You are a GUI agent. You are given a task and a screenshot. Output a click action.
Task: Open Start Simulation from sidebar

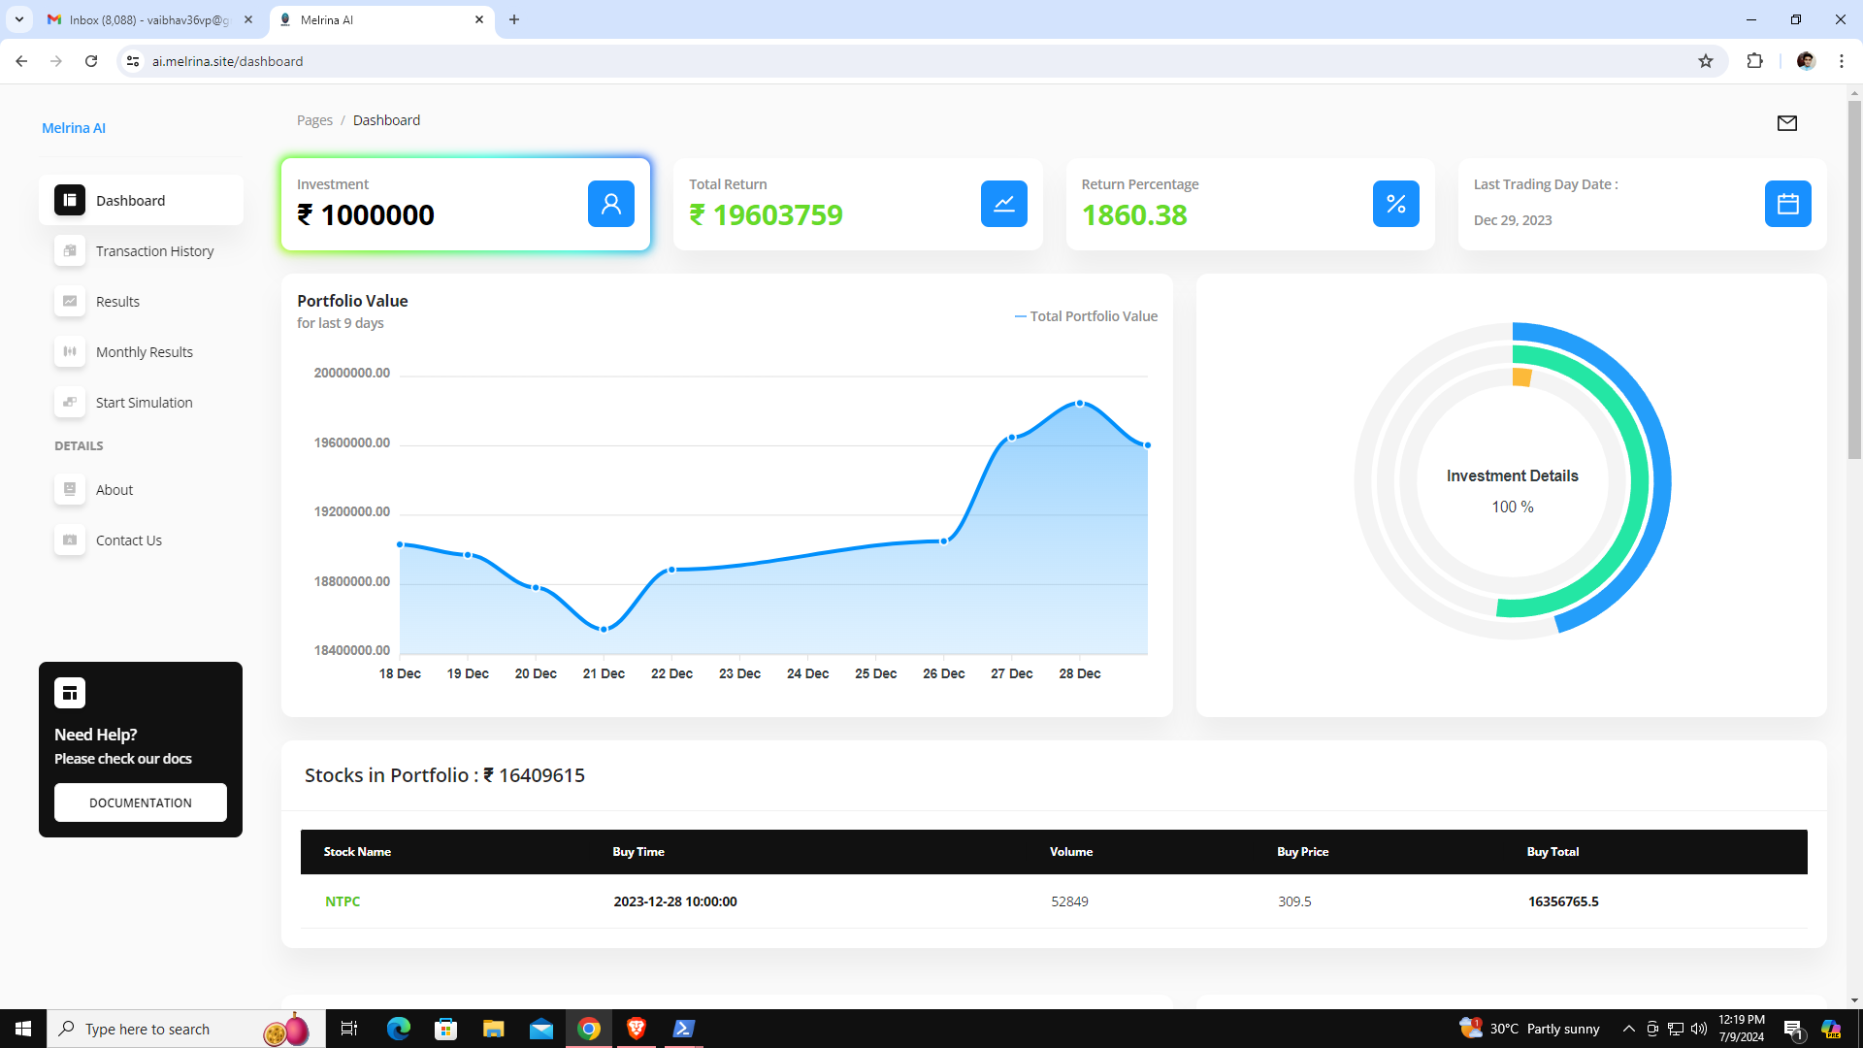144,403
